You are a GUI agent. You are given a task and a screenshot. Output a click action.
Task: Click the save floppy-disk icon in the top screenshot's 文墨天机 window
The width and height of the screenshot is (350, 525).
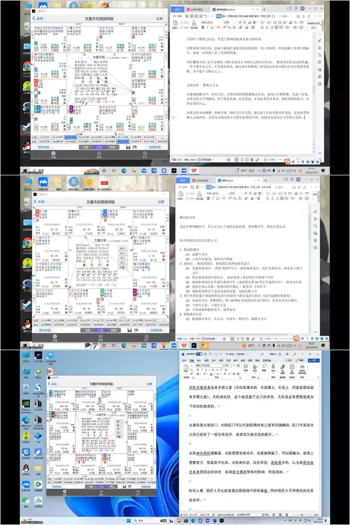(129, 147)
